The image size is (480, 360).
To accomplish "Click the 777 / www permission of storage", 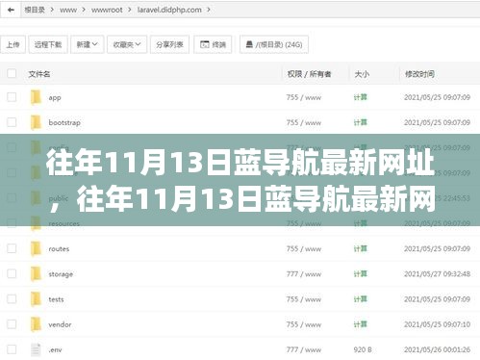I will click(304, 274).
